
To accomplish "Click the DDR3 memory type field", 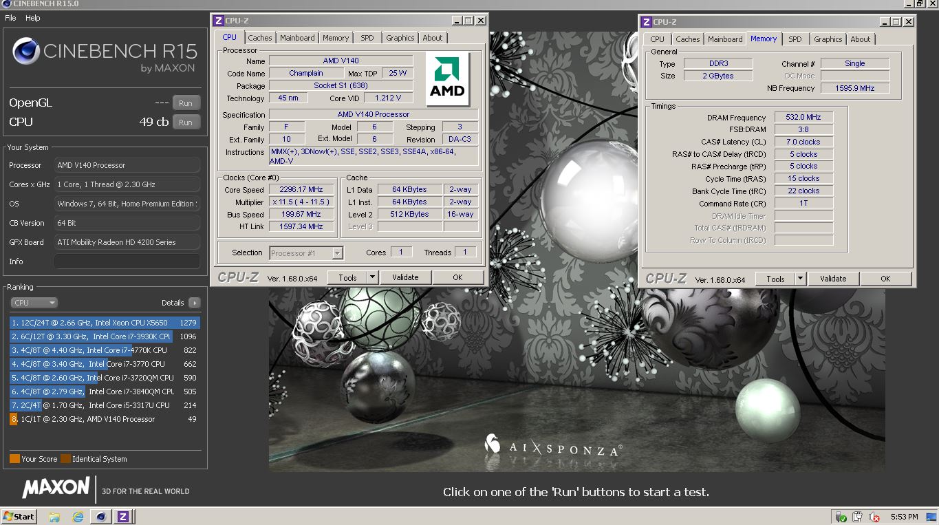I will point(718,63).
